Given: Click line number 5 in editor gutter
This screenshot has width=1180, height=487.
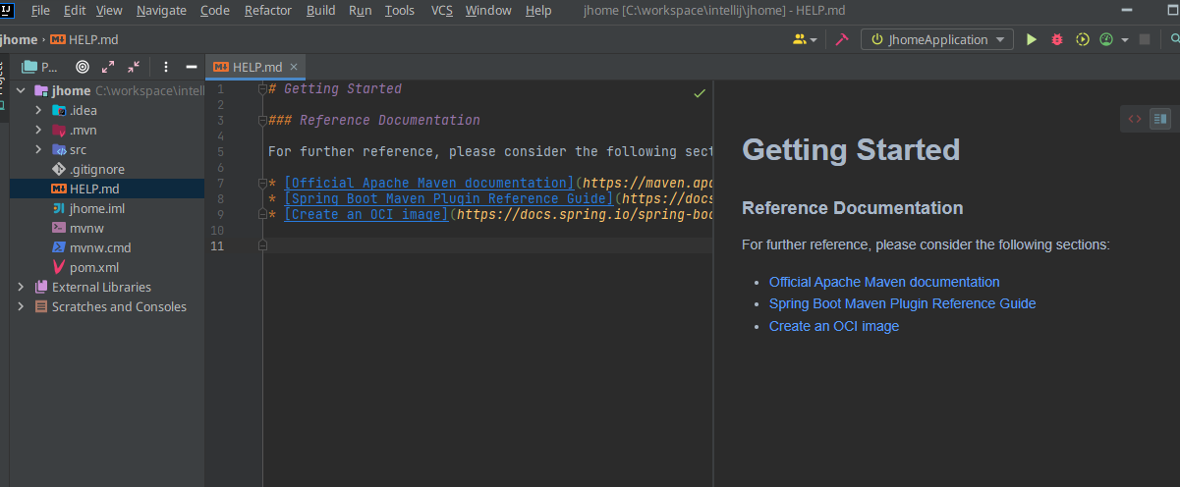Looking at the screenshot, I should point(220,151).
